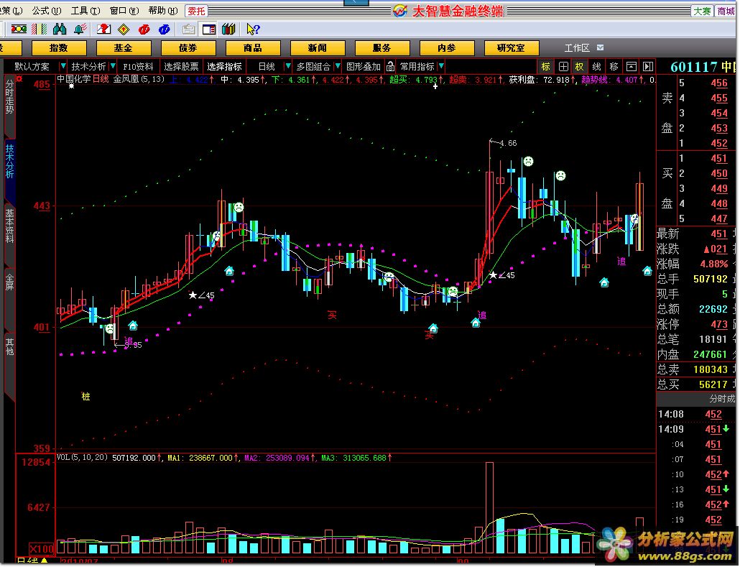740x567 pixels.
Task: Click the star ∠45 marker on left
Action: (x=202, y=295)
